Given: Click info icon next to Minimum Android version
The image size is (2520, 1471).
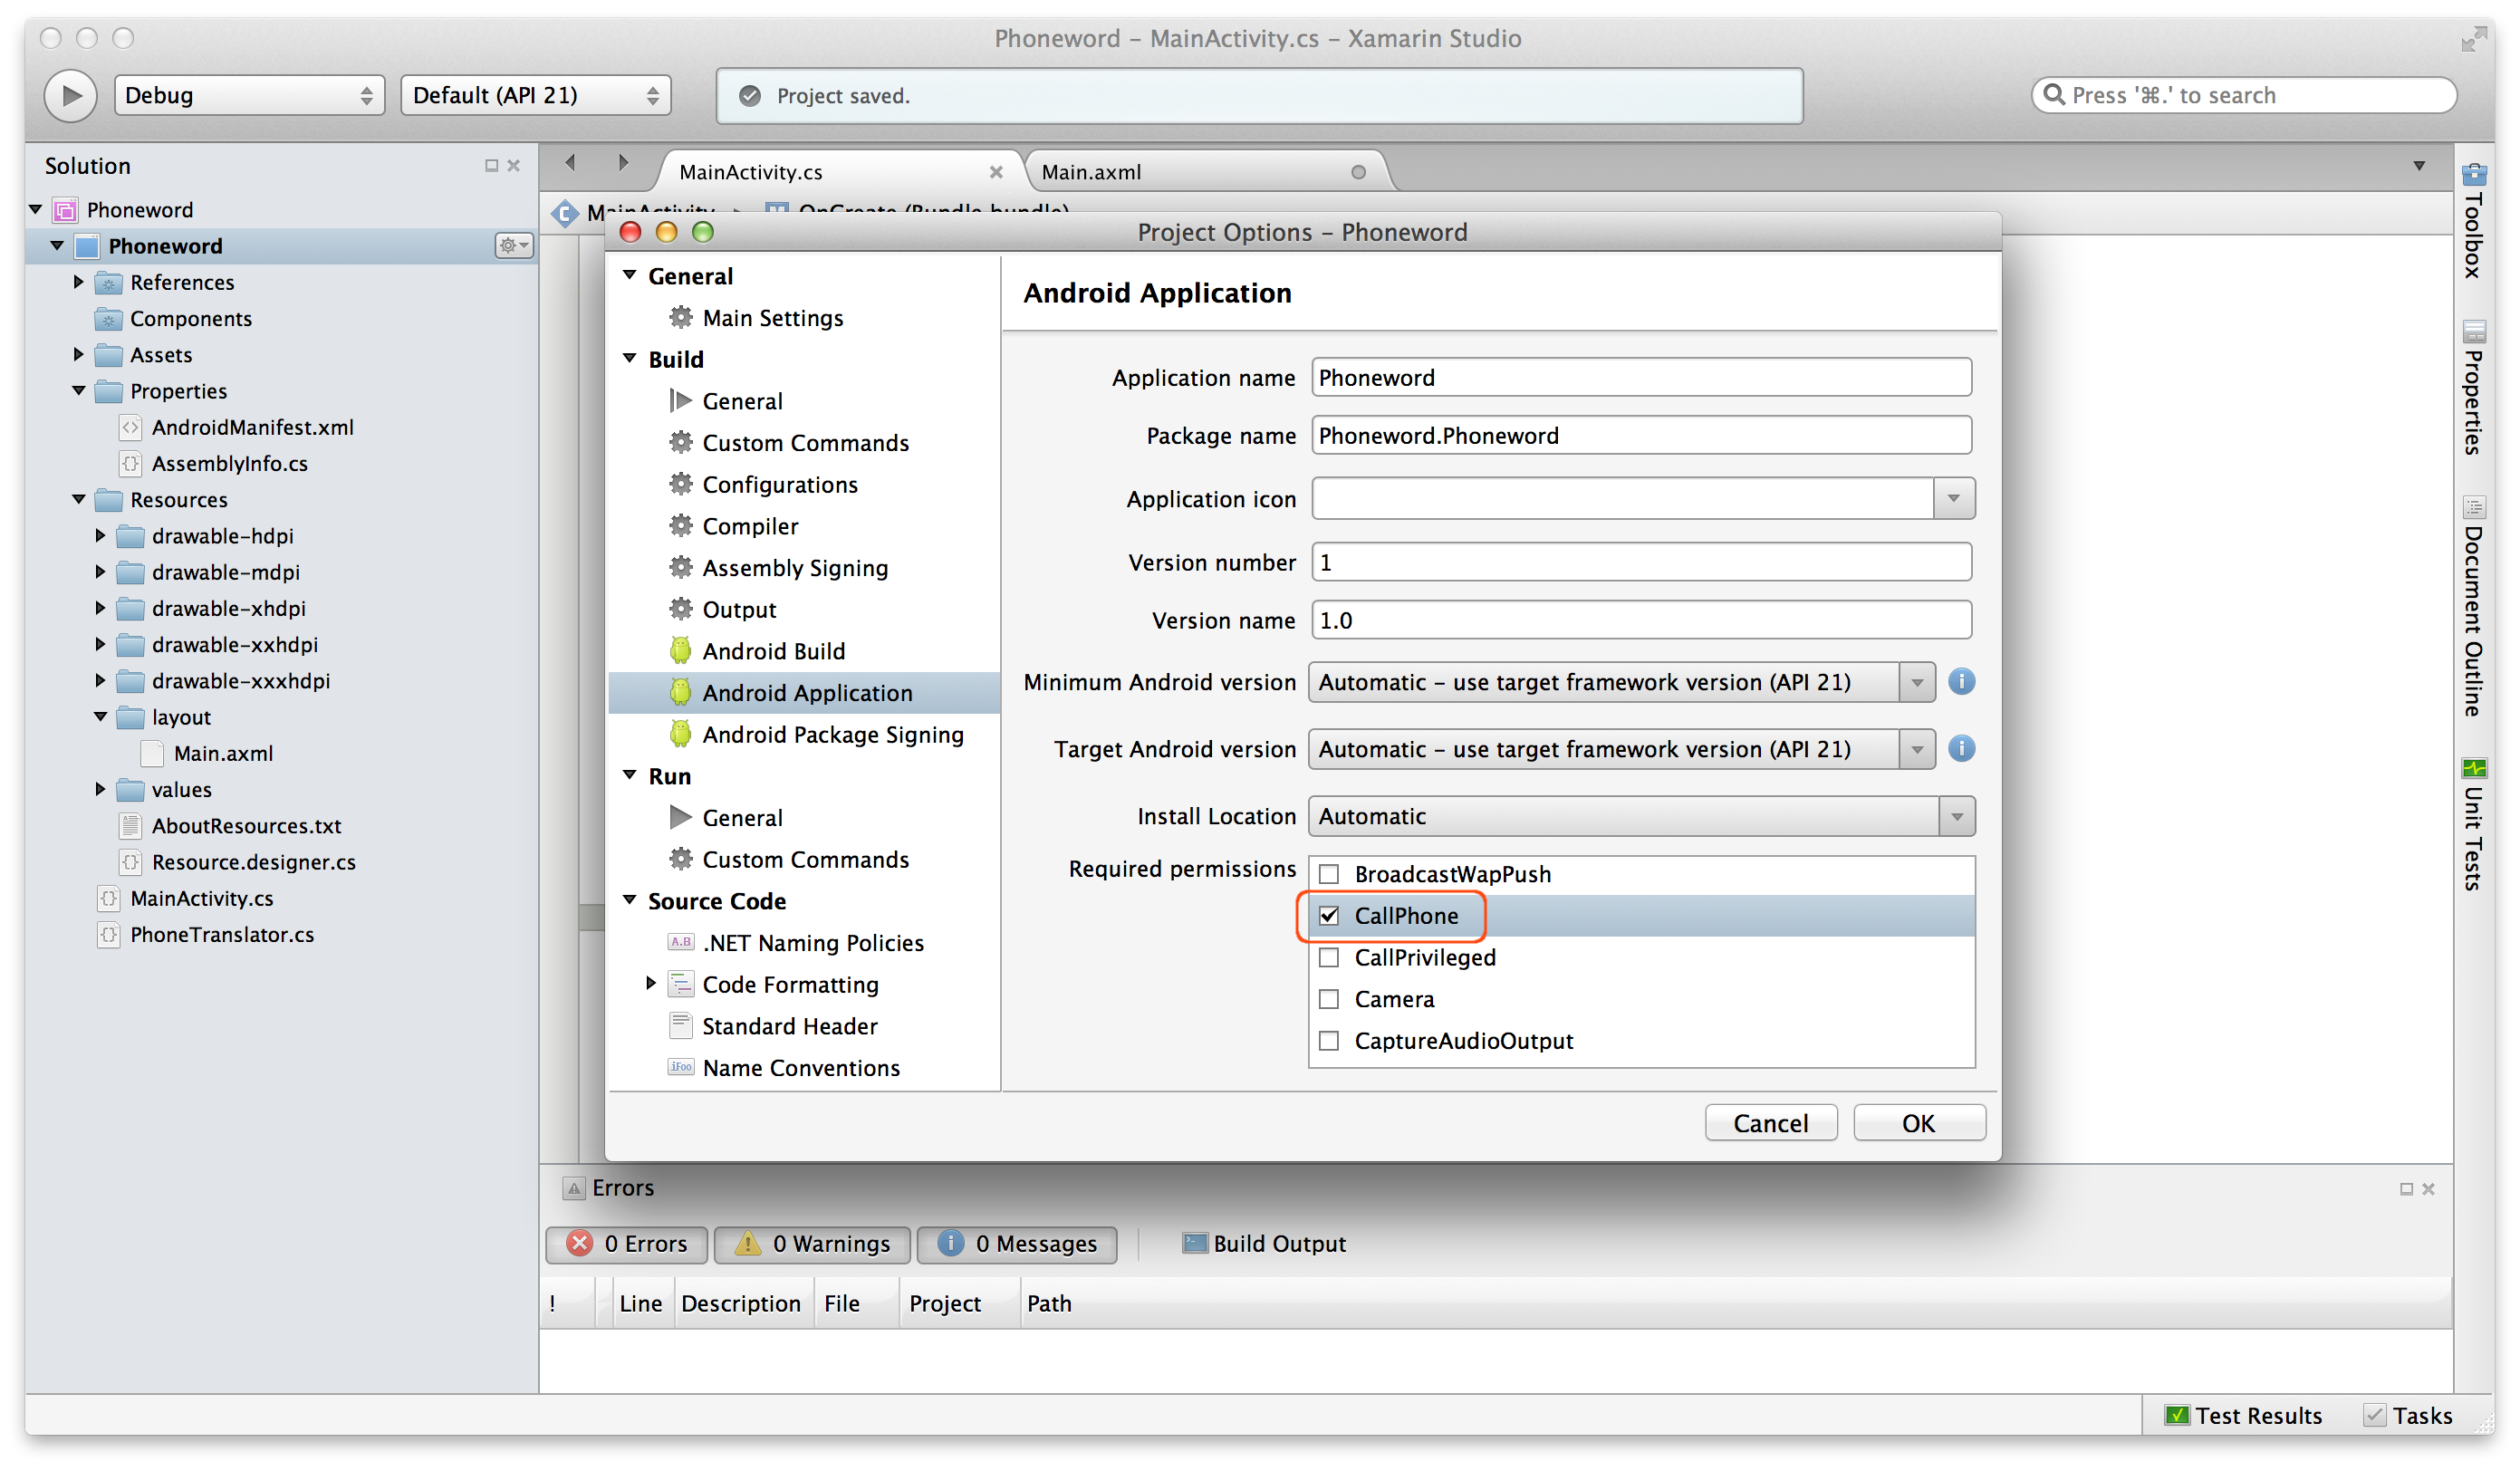Looking at the screenshot, I should click(1961, 682).
